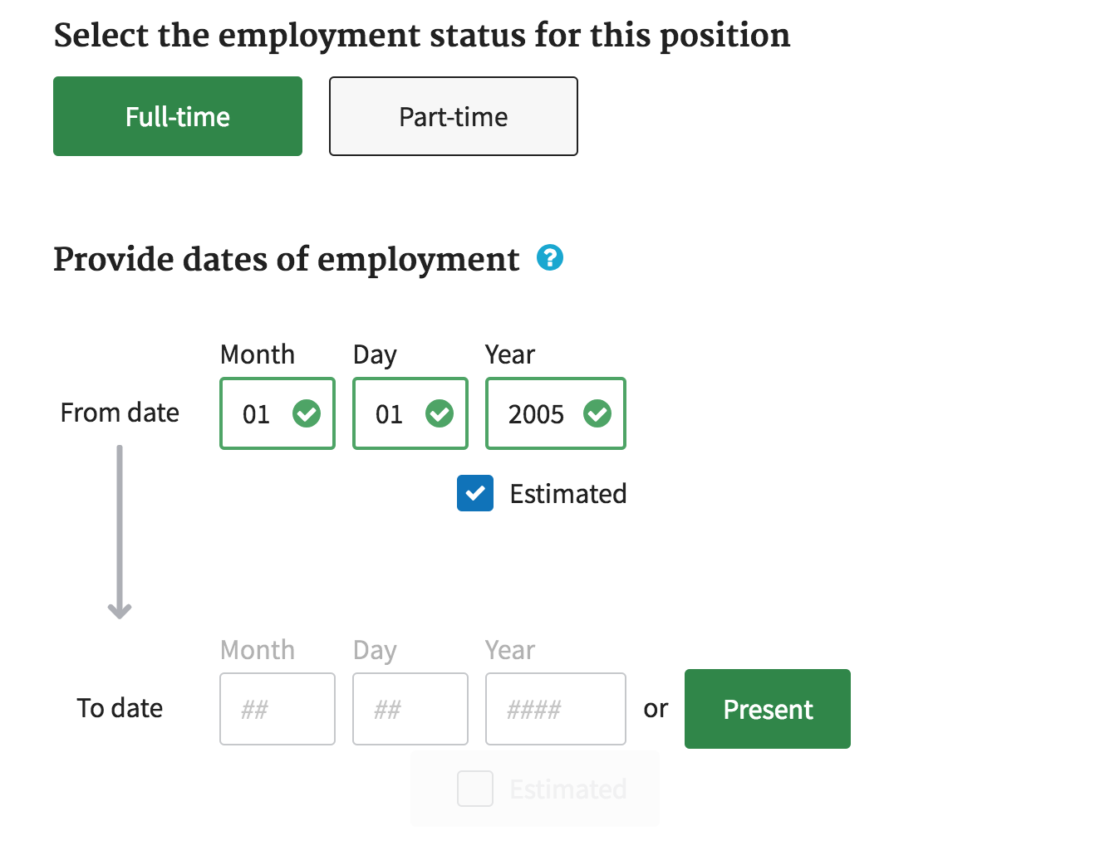Click the empty To date Month field
The image size is (1110, 860).
pos(277,709)
